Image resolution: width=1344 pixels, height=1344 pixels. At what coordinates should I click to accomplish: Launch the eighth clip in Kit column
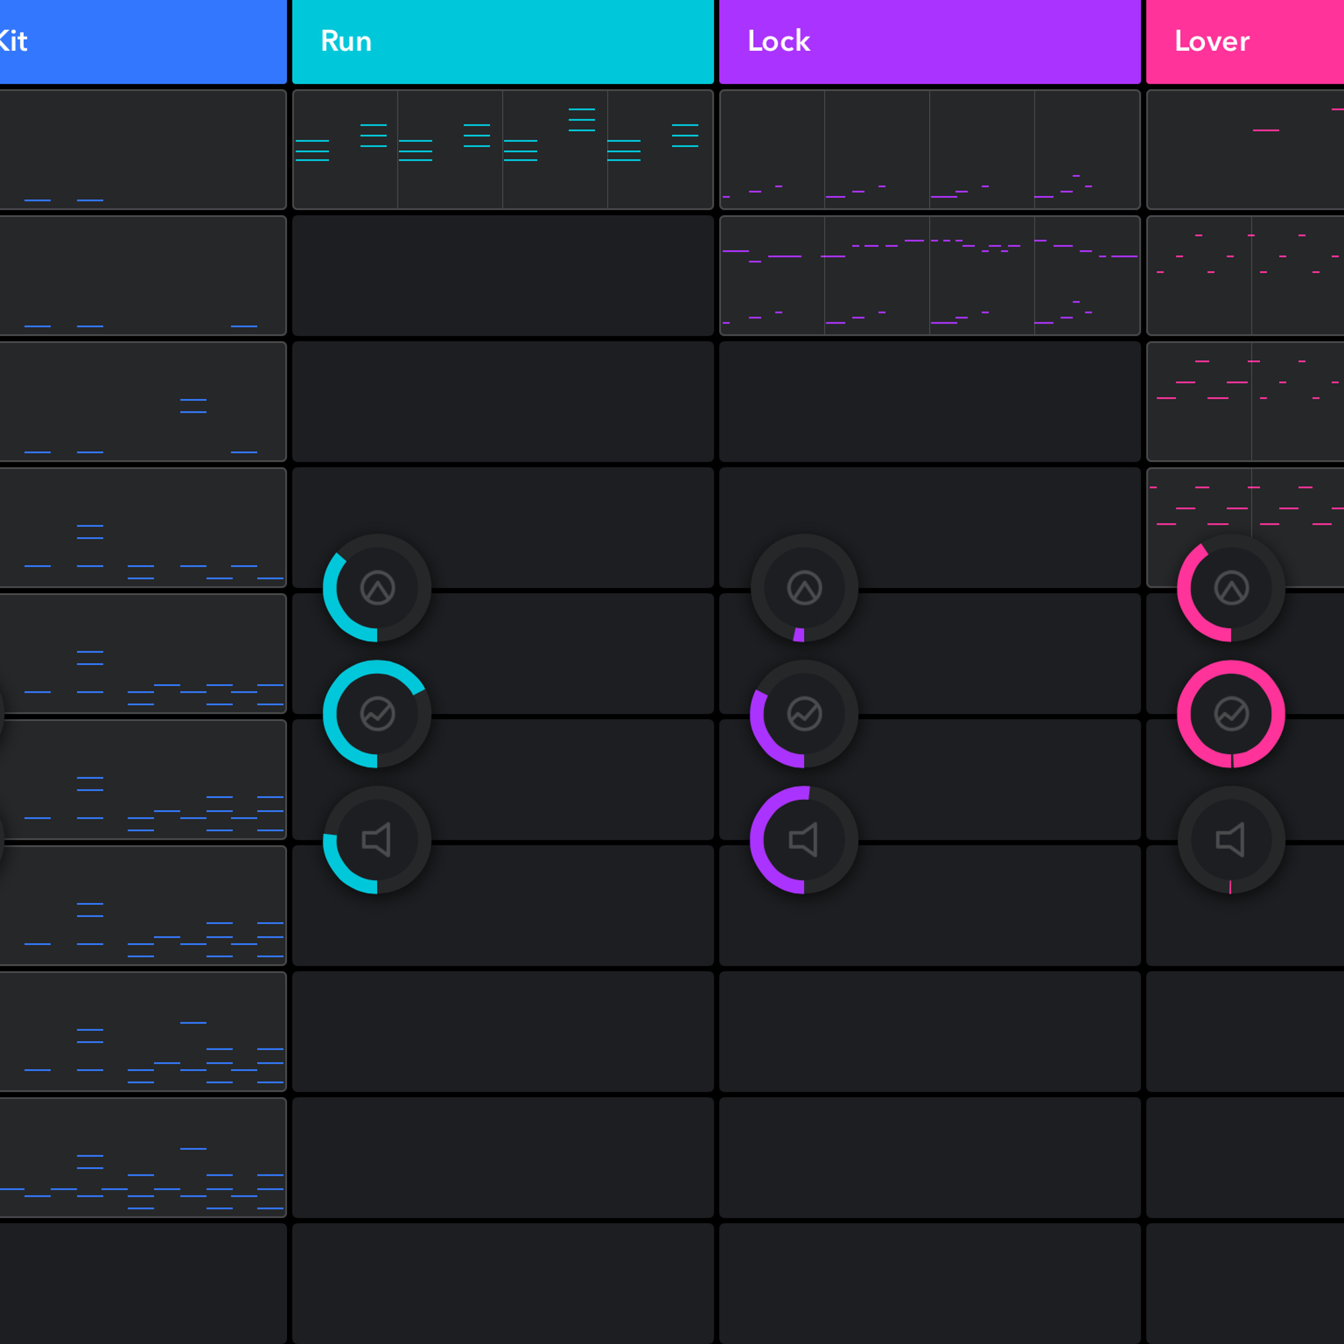[x=143, y=1032]
